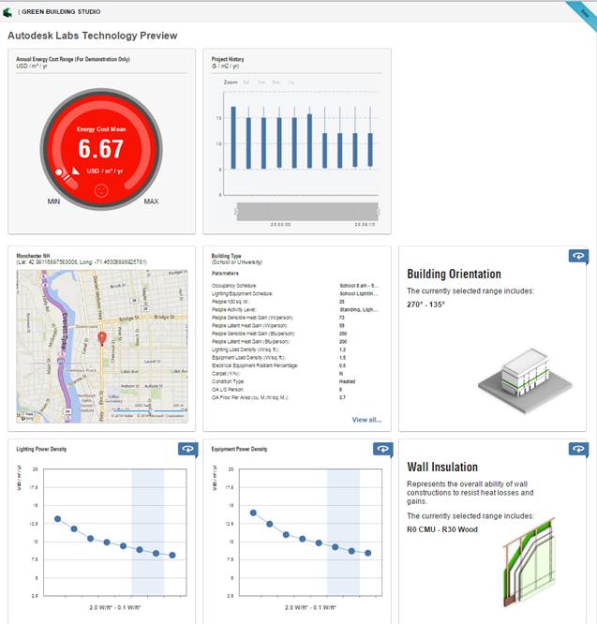Flip the Equipment Power Density card
This screenshot has width=597, height=624.
tap(382, 449)
